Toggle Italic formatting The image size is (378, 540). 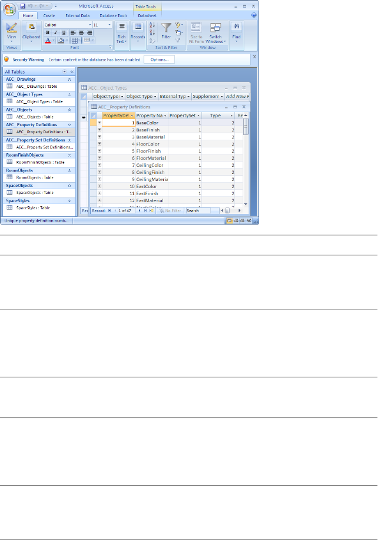(x=55, y=32)
